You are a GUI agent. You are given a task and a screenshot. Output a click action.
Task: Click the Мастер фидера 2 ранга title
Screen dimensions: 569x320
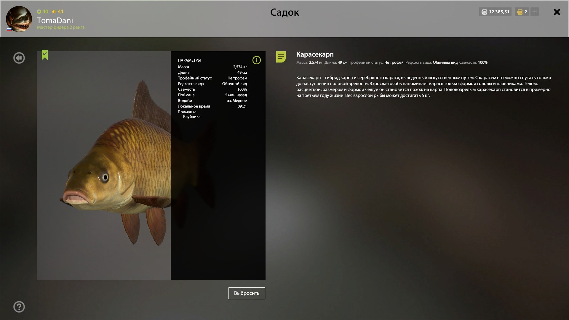coord(61,27)
